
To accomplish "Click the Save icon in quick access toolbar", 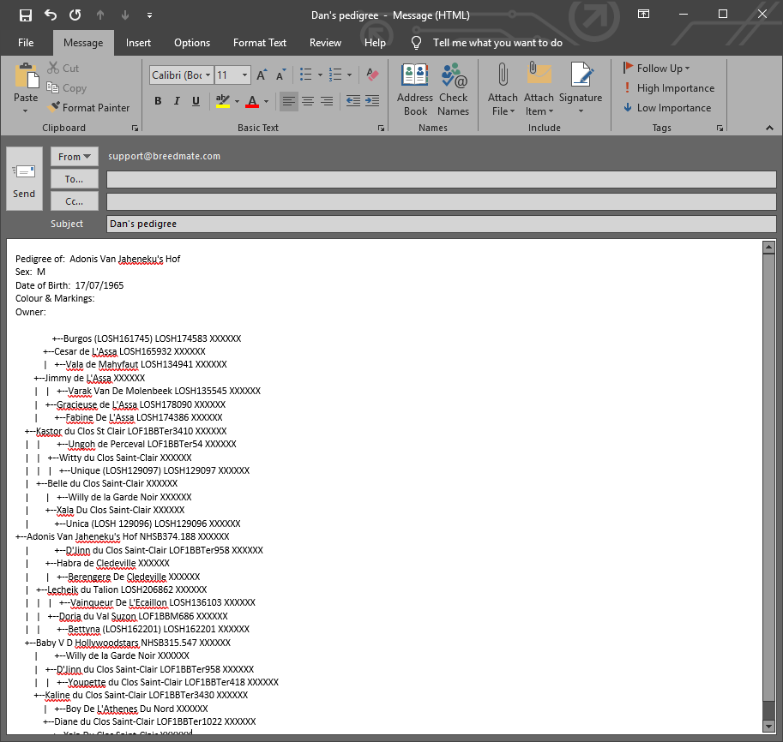I will click(x=26, y=15).
